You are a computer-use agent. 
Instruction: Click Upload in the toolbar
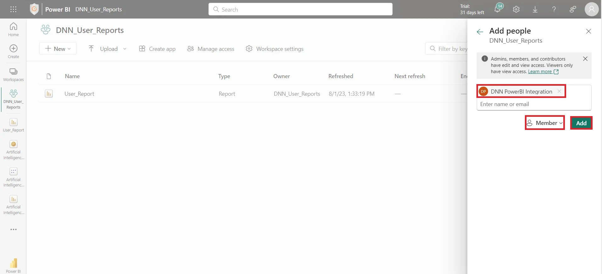point(103,49)
